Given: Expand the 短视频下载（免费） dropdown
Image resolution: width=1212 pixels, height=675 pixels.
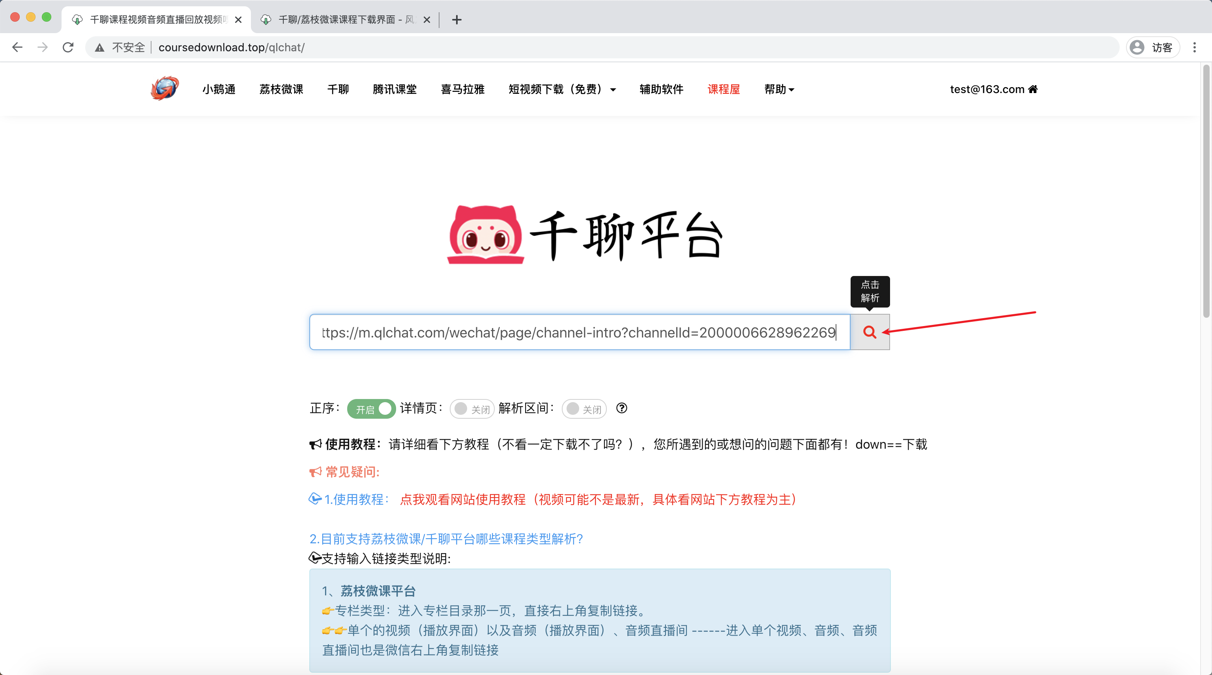Looking at the screenshot, I should (562, 90).
